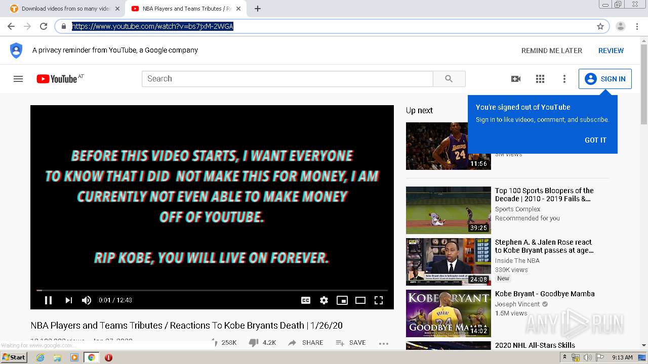
Task: Open the Chrome menu
Action: 636,26
